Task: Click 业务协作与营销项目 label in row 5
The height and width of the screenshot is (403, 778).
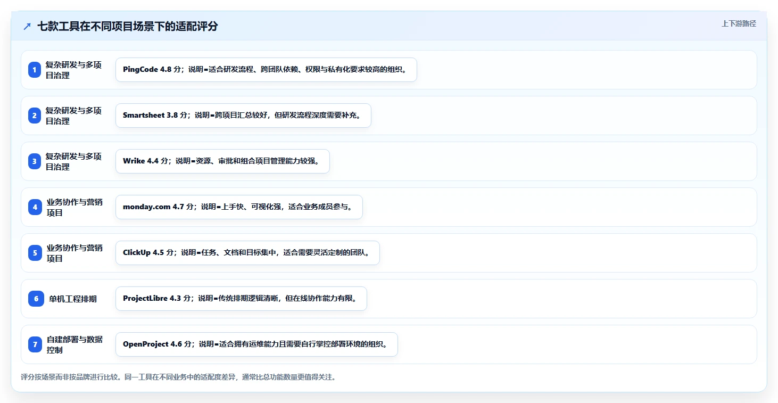Action: [x=75, y=253]
